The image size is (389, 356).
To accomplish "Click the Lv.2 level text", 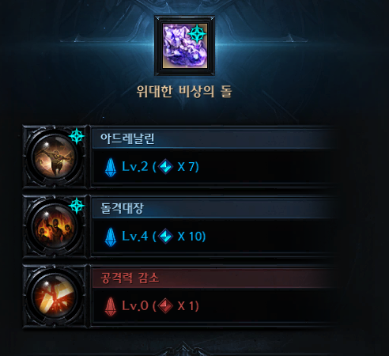I will 135,166.
